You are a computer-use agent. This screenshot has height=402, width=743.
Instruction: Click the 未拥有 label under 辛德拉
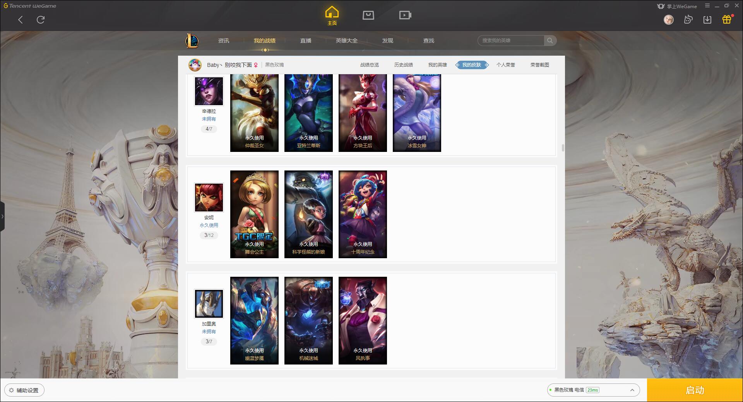pyautogui.click(x=209, y=119)
